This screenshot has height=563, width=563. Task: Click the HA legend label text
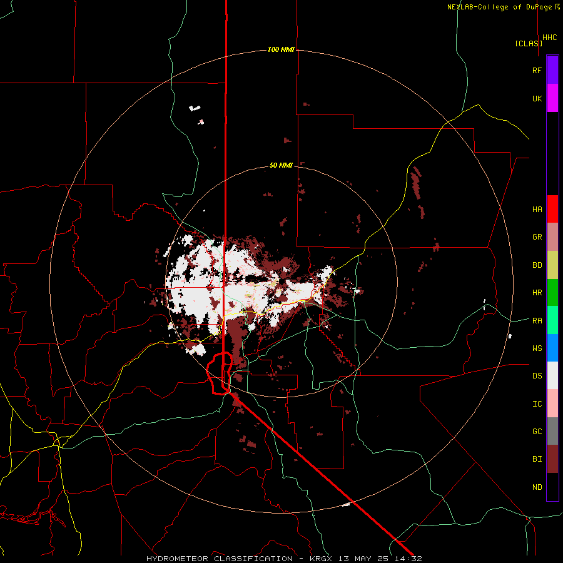(537, 210)
